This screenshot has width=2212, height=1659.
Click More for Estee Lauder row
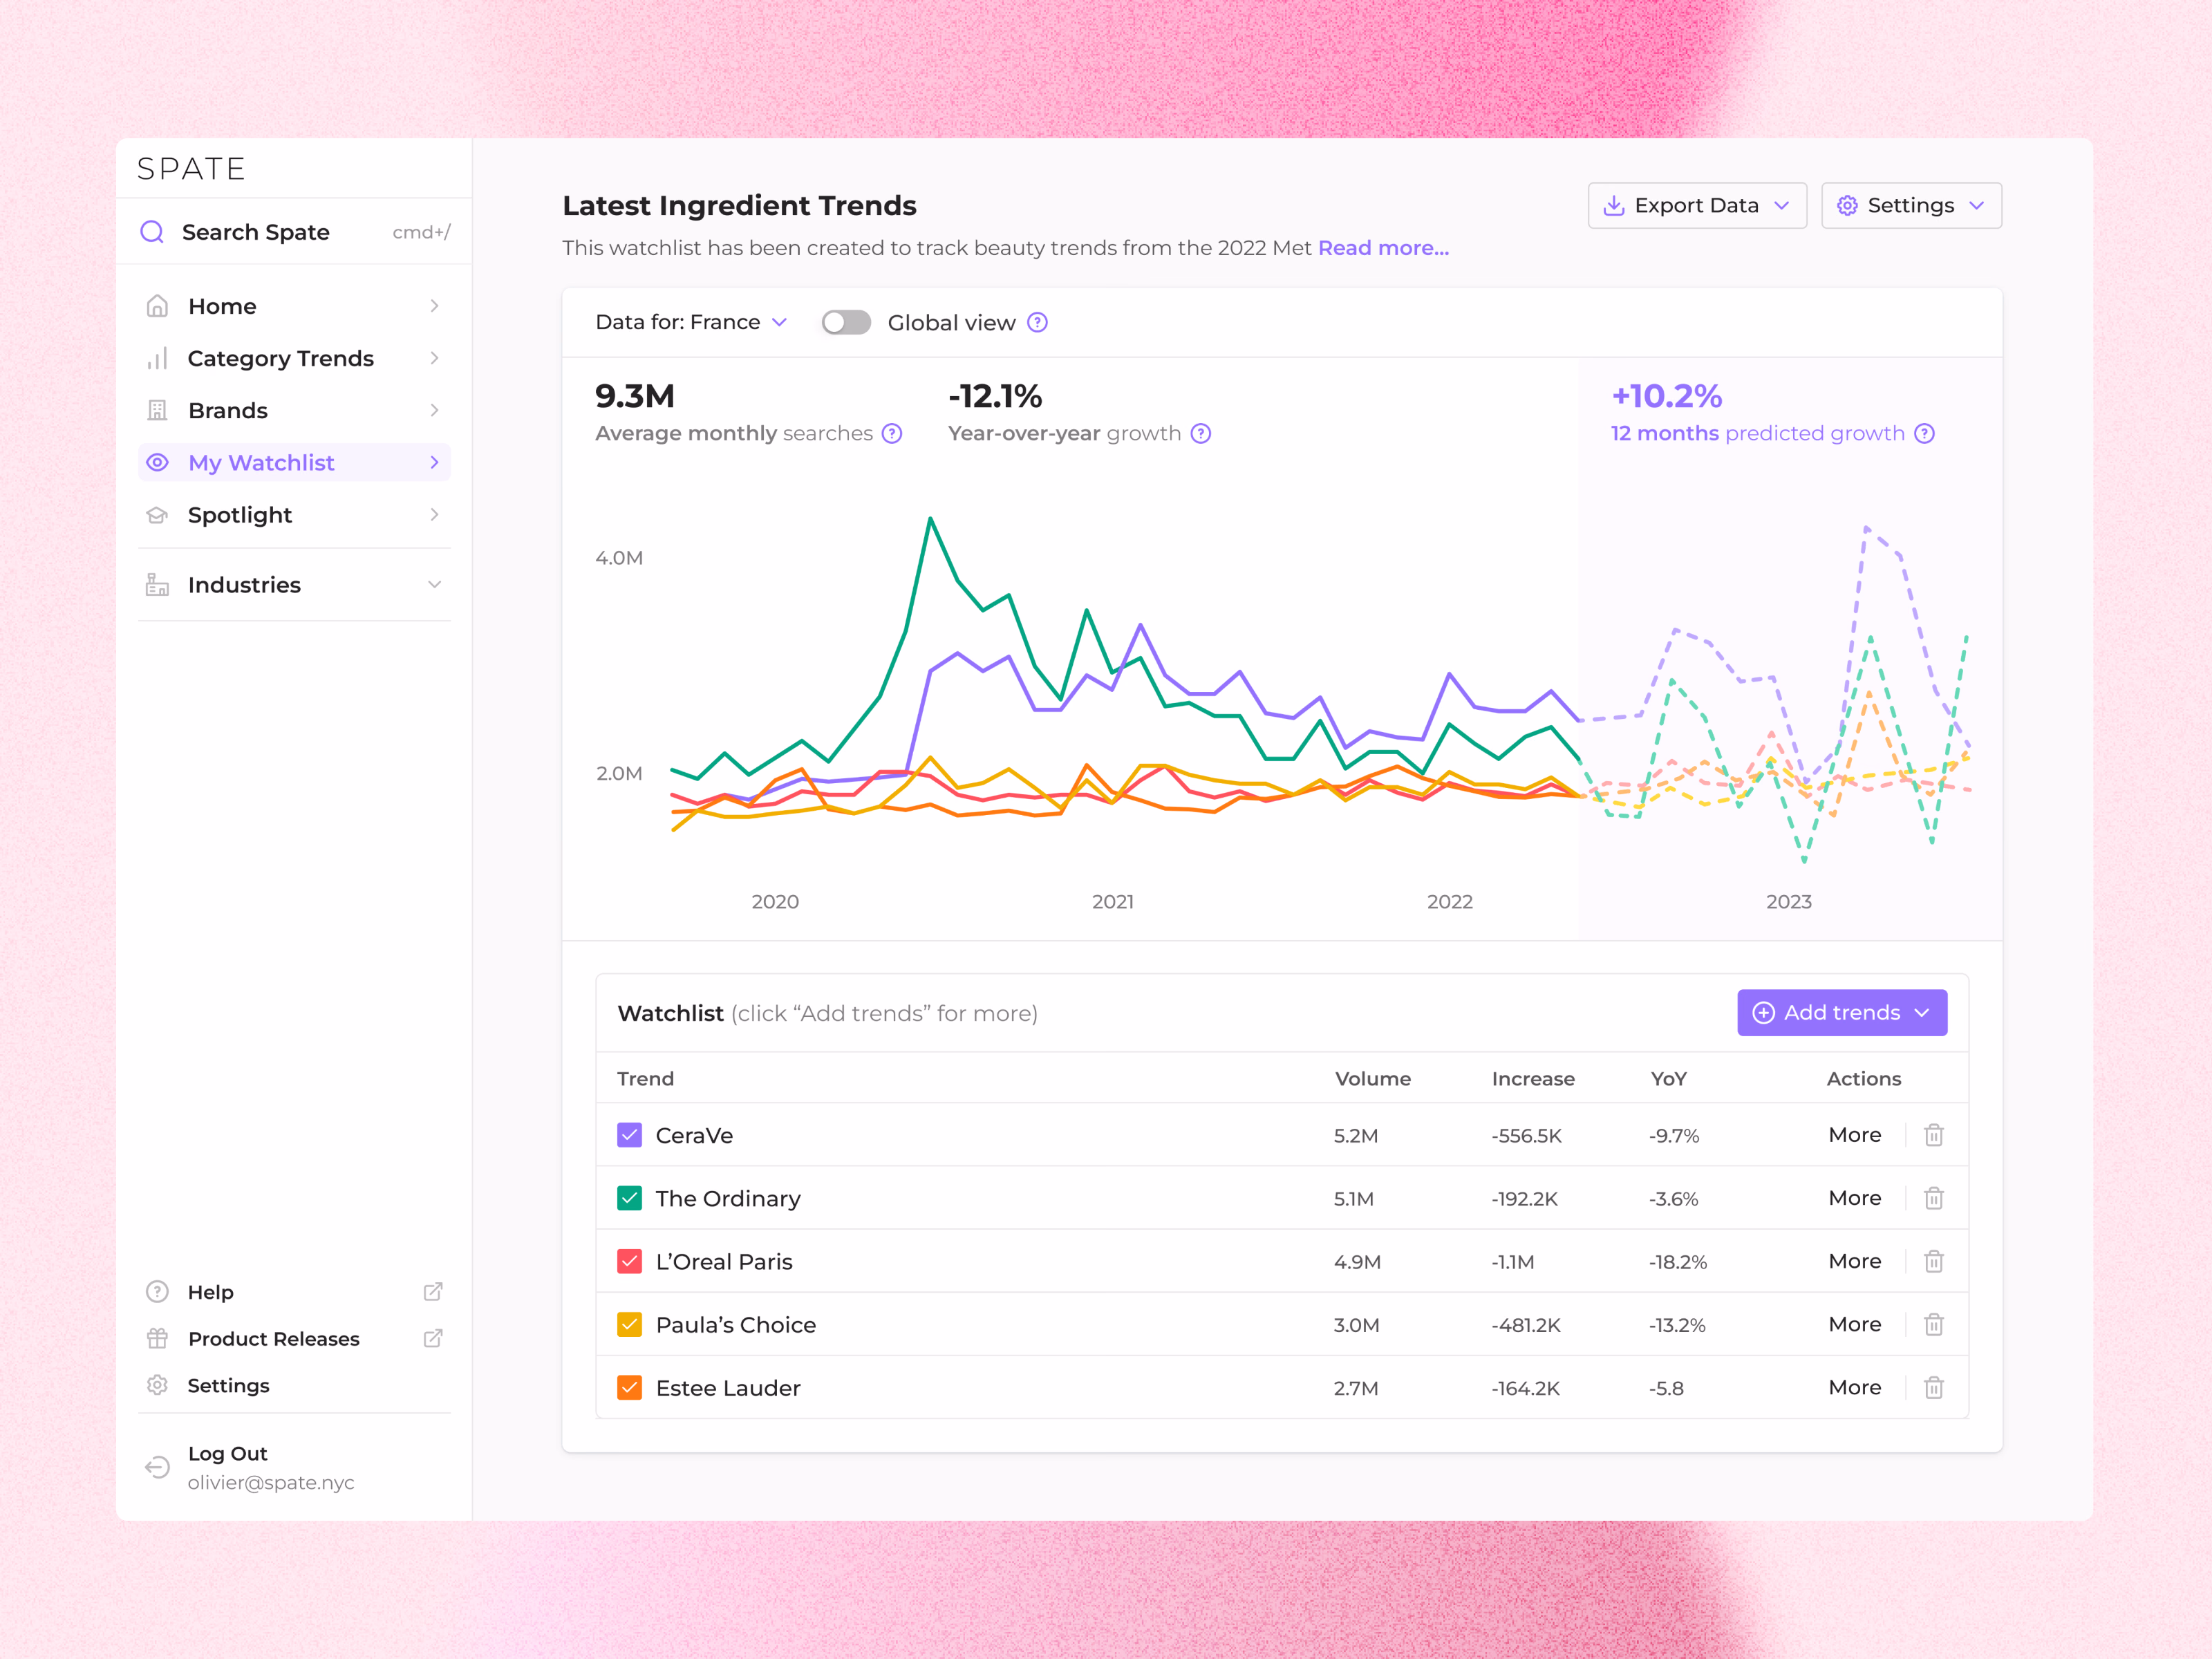1855,1388
